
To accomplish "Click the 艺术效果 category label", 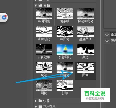I will coord(49,106).
